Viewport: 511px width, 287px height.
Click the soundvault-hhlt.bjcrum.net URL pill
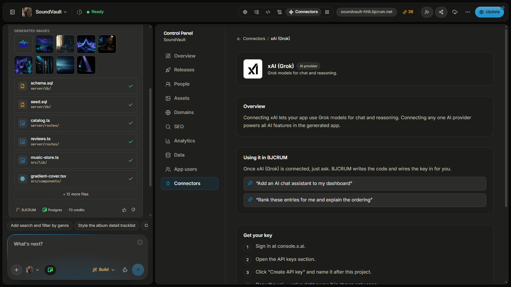367,12
